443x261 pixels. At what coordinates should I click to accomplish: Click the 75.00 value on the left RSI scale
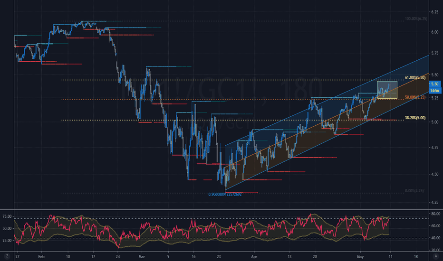point(7,216)
